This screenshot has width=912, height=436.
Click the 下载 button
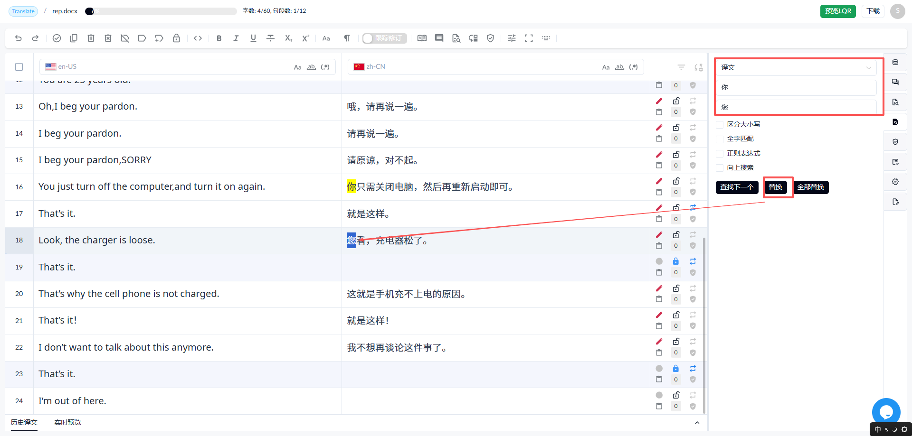coord(873,11)
